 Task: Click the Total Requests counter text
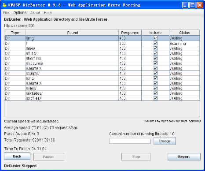29,140
